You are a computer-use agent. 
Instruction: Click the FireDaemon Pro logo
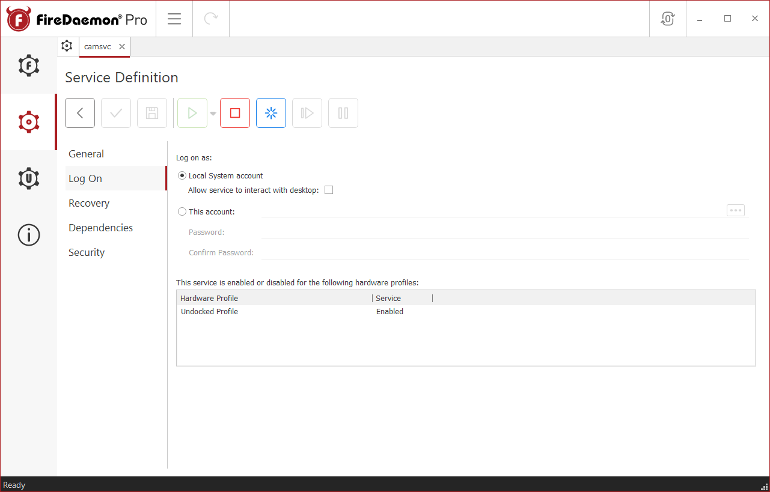tap(77, 19)
